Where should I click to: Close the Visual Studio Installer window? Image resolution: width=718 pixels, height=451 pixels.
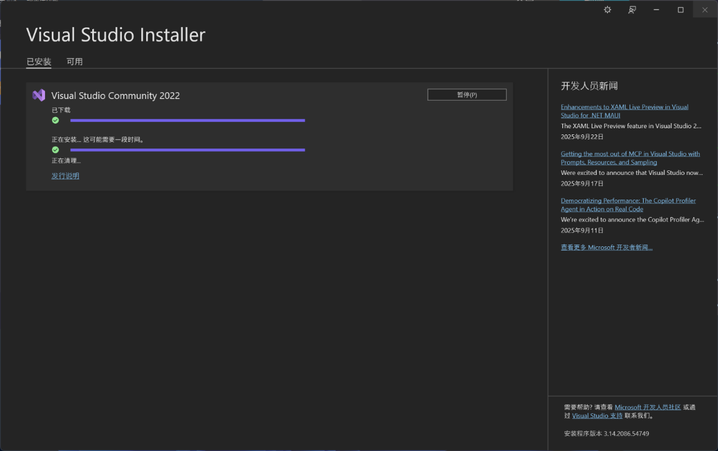[x=705, y=10]
